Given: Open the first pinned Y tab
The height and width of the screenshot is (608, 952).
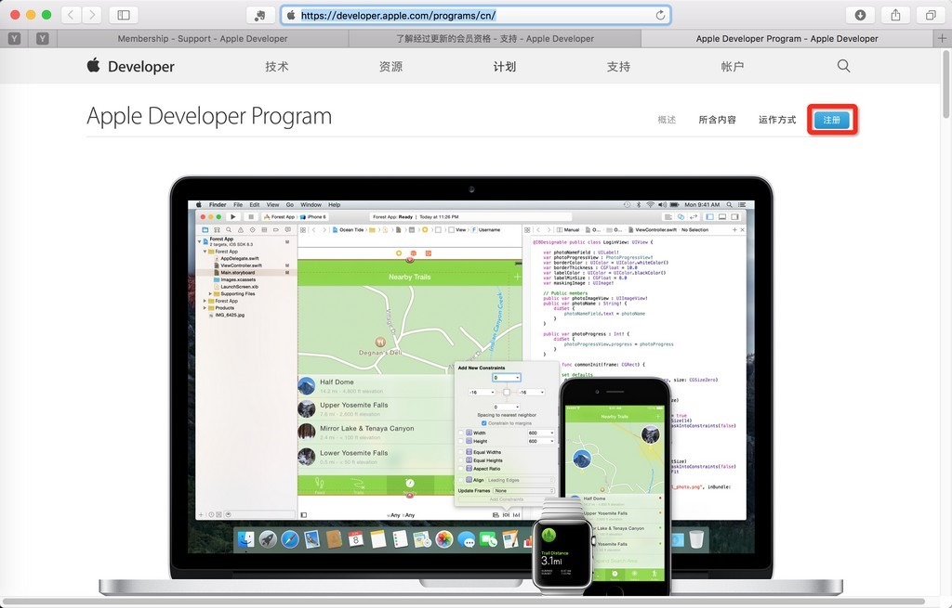Looking at the screenshot, I should click(x=14, y=38).
